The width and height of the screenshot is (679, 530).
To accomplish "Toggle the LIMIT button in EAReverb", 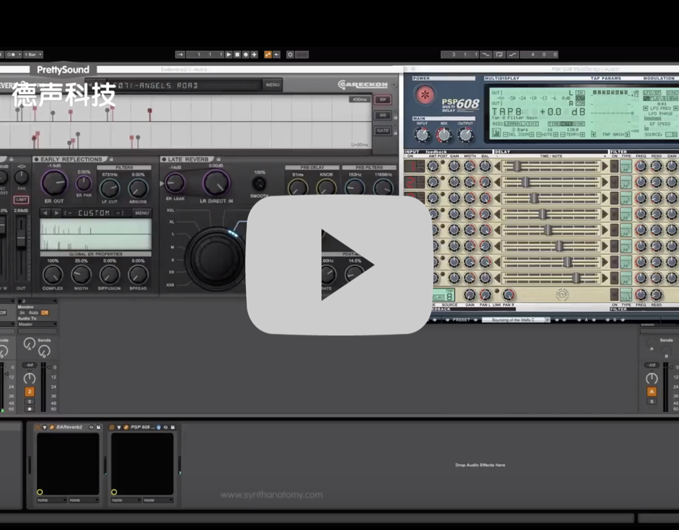I will 21,199.
